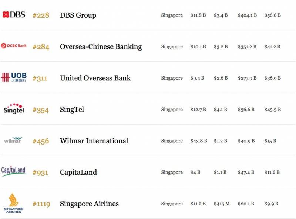The width and height of the screenshot is (296, 219).
Task: Open Singapore Airlines company link
Action: (x=90, y=204)
